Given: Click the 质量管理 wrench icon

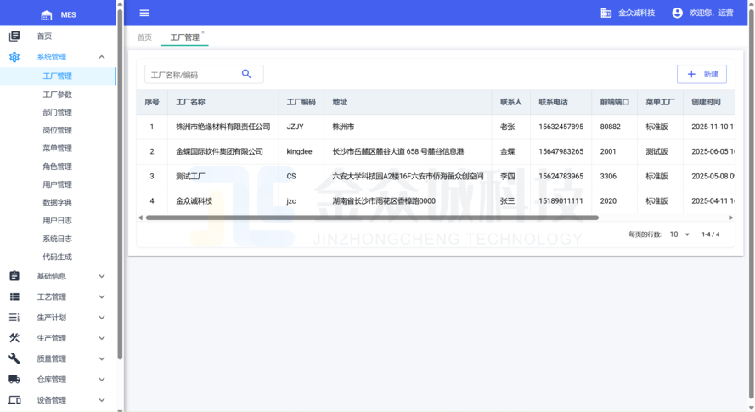Looking at the screenshot, I should tap(14, 358).
